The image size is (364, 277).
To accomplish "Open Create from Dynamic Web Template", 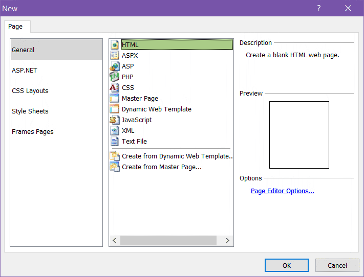I will [x=177, y=156].
